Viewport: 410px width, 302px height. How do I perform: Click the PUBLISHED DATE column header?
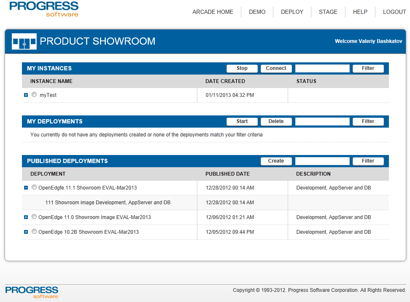pos(227,174)
